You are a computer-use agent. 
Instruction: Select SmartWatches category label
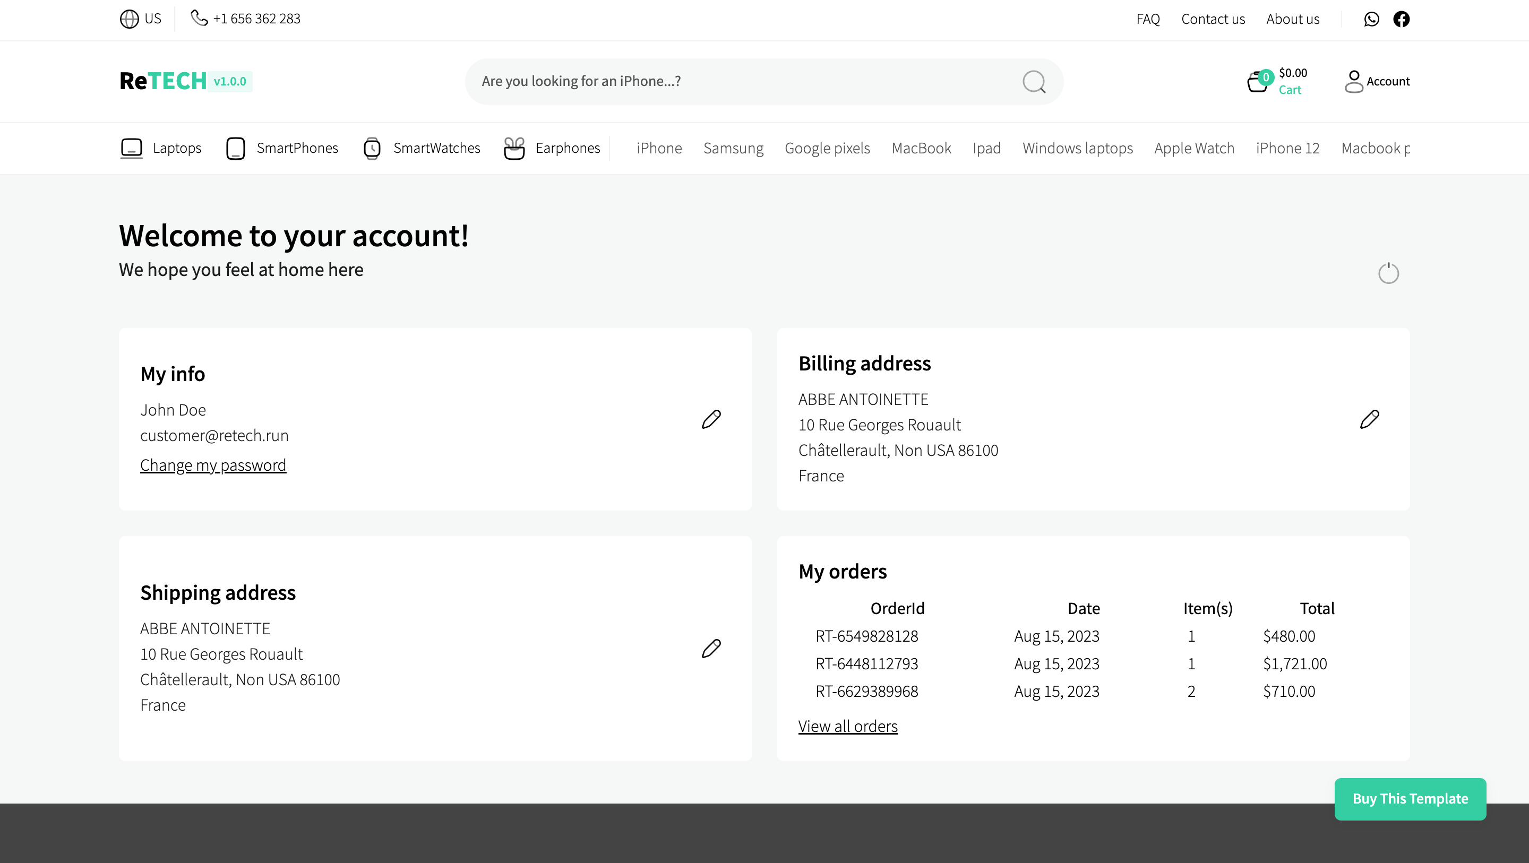pyautogui.click(x=437, y=149)
